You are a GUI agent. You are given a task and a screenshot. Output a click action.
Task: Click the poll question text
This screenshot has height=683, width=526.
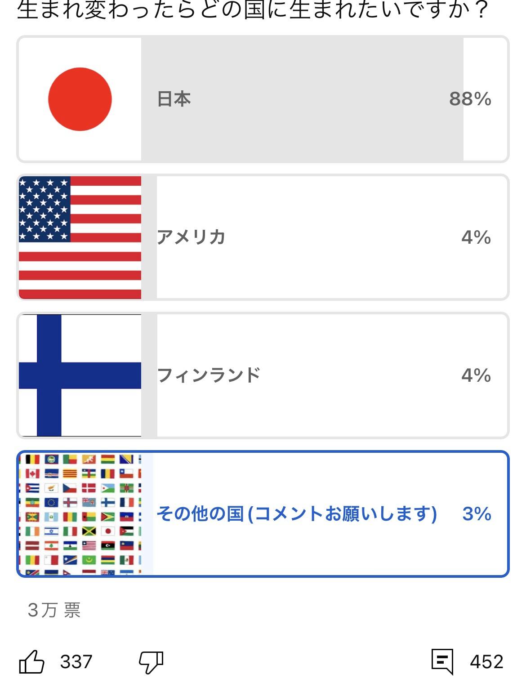pyautogui.click(x=252, y=10)
